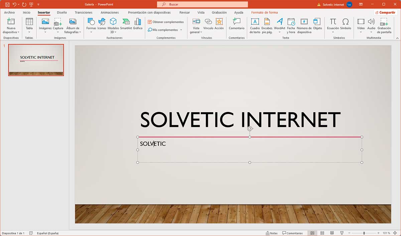Viewport: 401px width, 236px height.
Task: Create an Álbum de fotografías
Action: click(73, 26)
